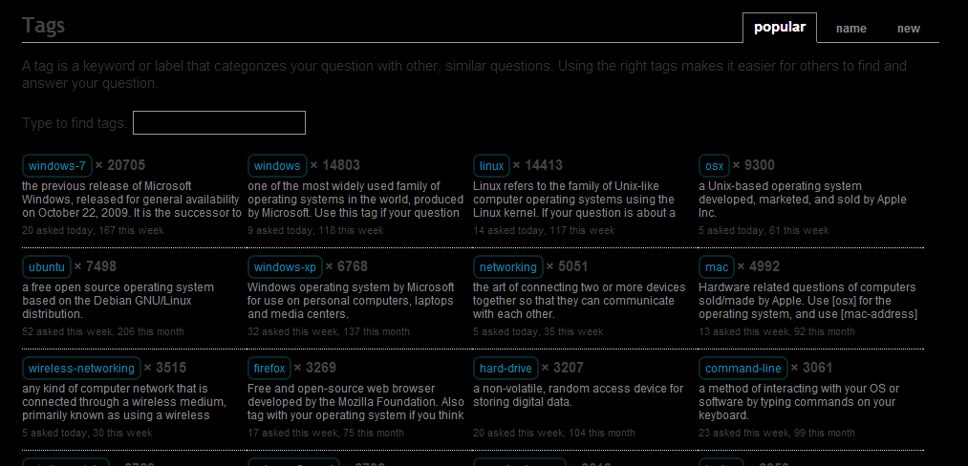Click '5 asked today, 61 this week'
Image resolution: width=968 pixels, height=466 pixels.
click(x=764, y=230)
